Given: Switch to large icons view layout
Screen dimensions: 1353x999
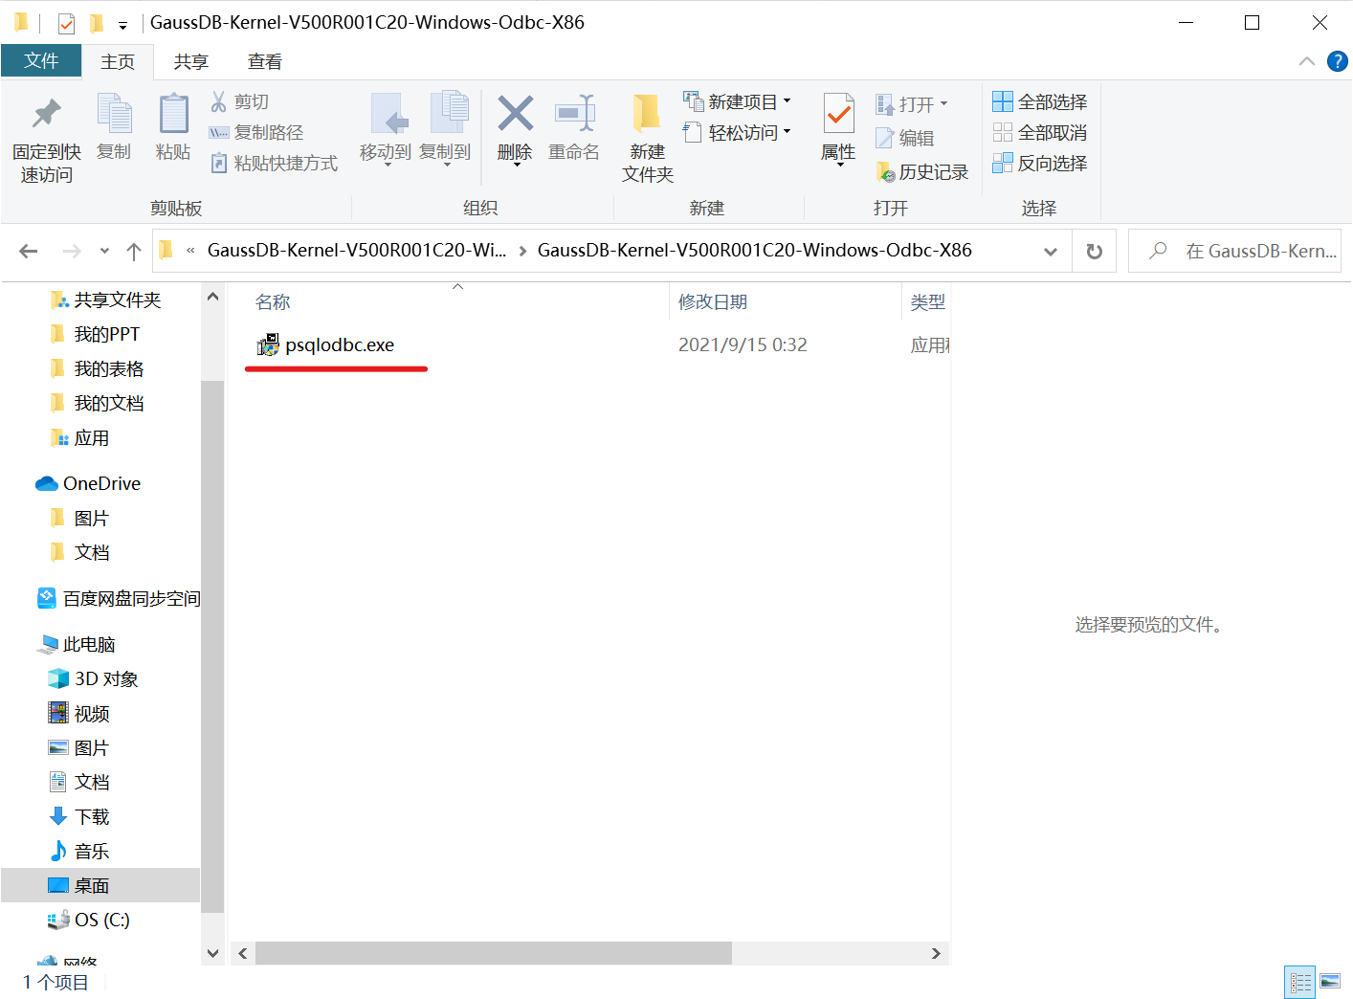Looking at the screenshot, I should click(1330, 982).
